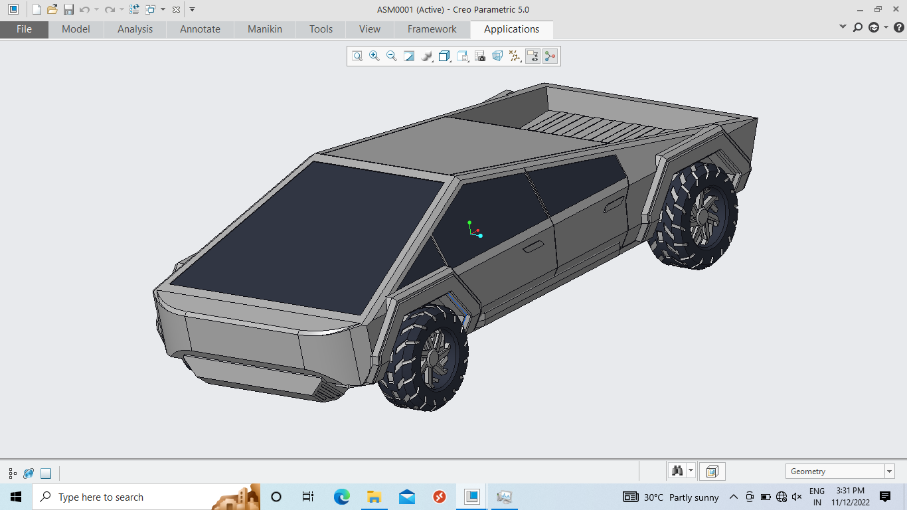Save the model using the floppy icon
This screenshot has height=510, width=907.
point(68,9)
